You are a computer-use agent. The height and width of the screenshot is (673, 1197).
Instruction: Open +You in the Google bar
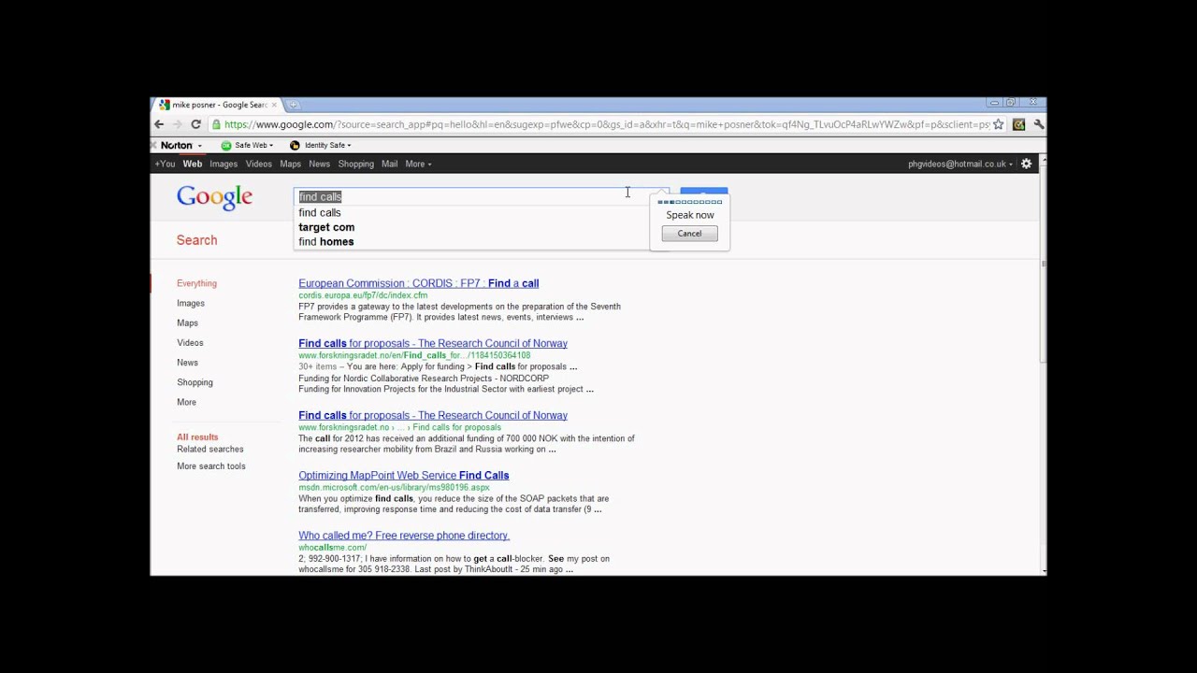point(165,164)
